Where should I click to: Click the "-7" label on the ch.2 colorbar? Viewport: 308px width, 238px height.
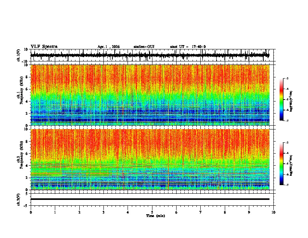(x=287, y=185)
